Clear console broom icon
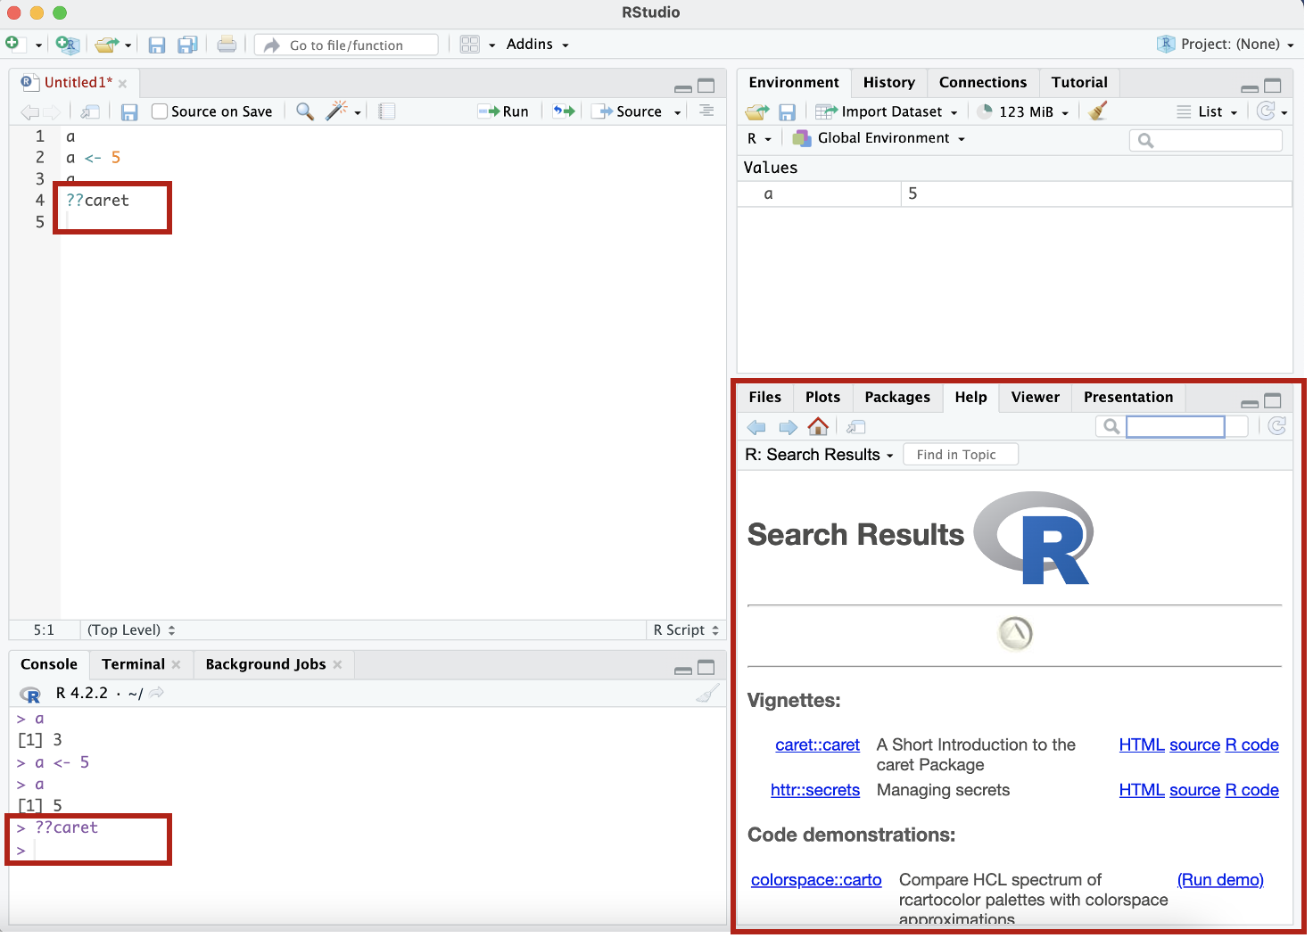Image resolution: width=1313 pixels, height=938 pixels. tap(707, 694)
